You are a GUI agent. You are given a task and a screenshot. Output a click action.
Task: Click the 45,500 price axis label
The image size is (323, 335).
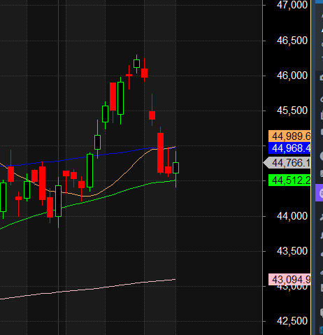pos(292,111)
